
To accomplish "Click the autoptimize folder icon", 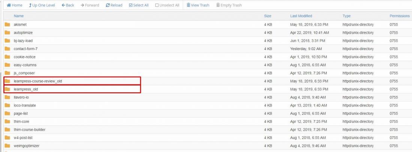I will [x=7, y=33].
